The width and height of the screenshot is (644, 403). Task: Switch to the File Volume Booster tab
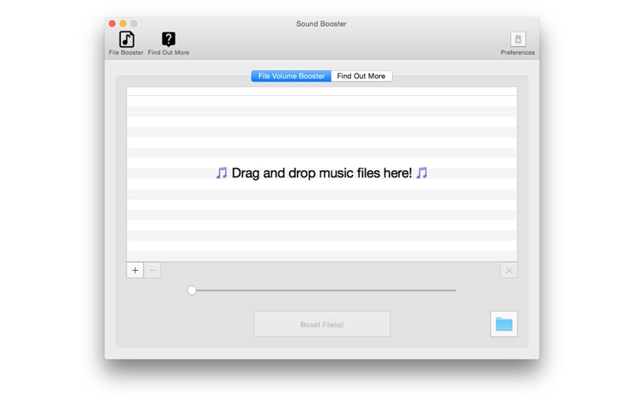pos(291,76)
